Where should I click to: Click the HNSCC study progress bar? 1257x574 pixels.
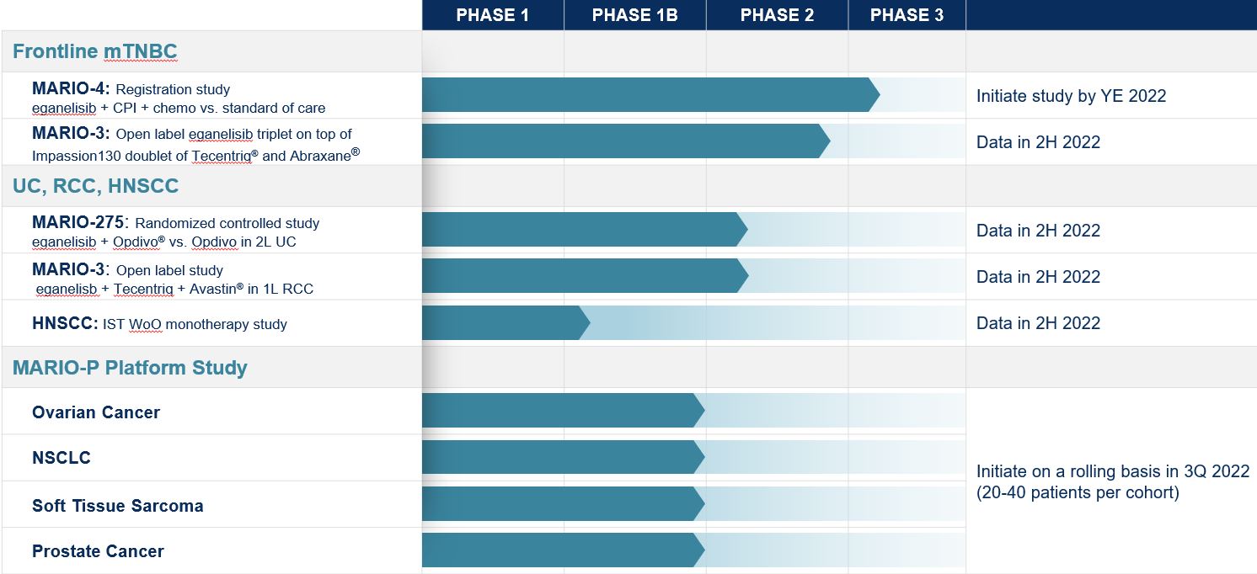point(504,323)
